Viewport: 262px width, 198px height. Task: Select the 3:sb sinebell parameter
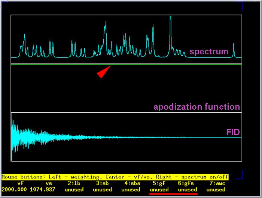coord(103,183)
